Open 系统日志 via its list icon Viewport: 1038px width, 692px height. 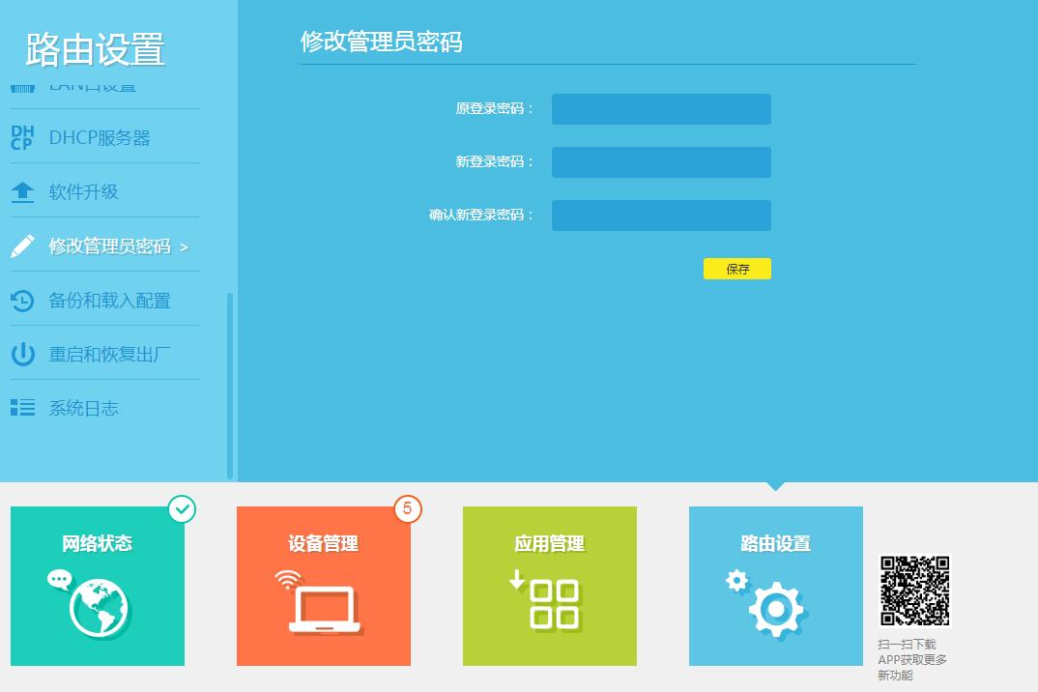(x=20, y=408)
